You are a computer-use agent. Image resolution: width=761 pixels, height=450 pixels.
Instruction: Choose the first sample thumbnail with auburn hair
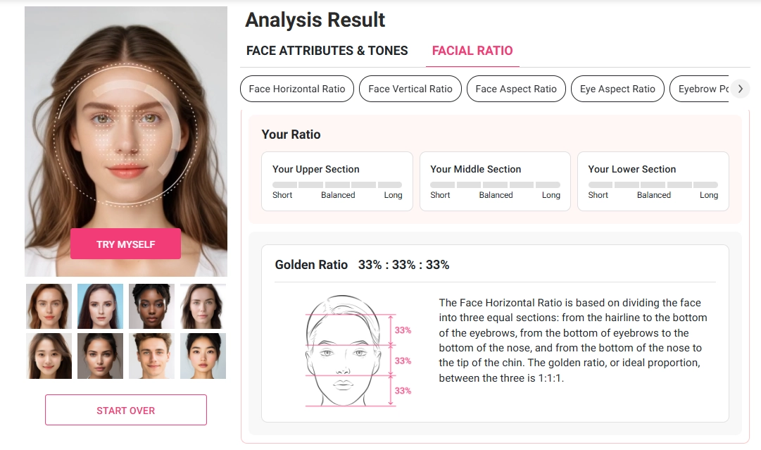pyautogui.click(x=49, y=306)
